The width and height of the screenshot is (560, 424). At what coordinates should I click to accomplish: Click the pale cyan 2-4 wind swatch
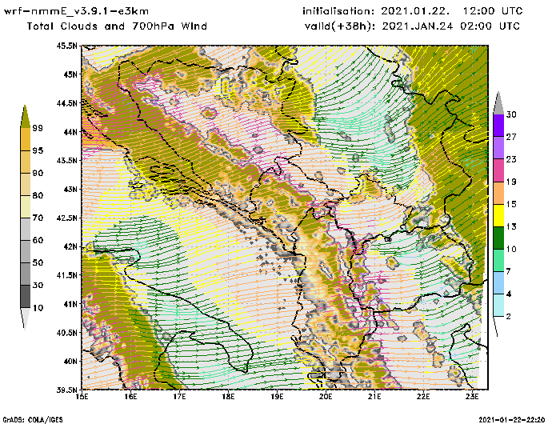tap(498, 306)
